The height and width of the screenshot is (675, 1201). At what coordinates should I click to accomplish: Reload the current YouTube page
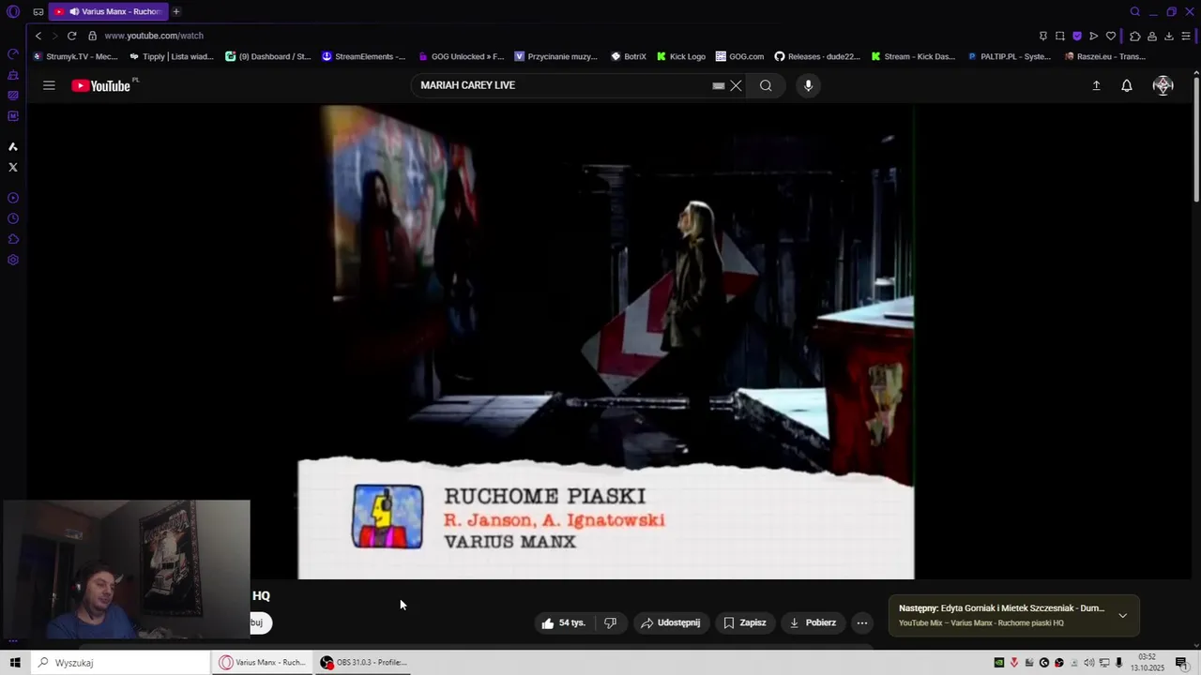coord(71,36)
